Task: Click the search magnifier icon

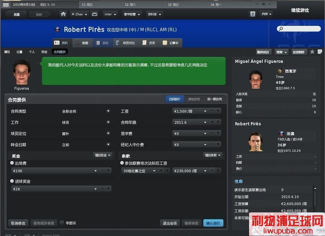Action: point(281,29)
